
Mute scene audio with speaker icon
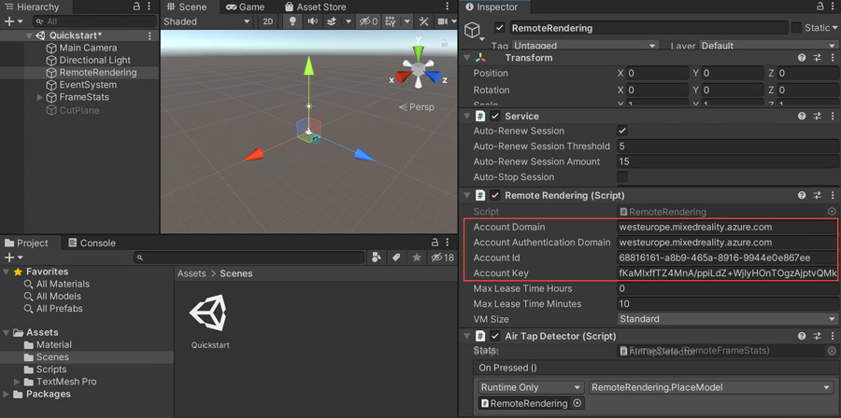pos(312,21)
